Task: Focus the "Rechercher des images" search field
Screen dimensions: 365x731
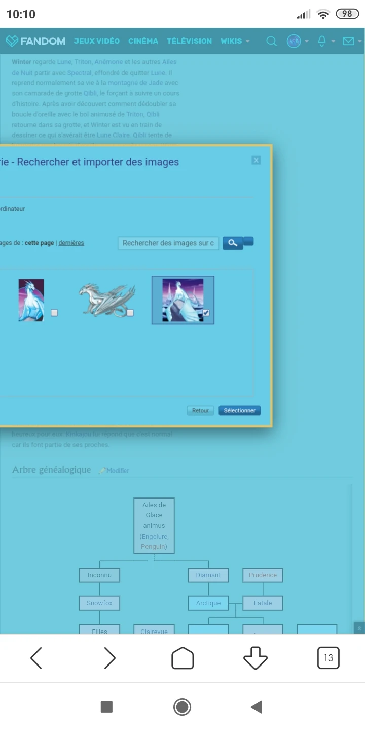Action: pos(168,243)
